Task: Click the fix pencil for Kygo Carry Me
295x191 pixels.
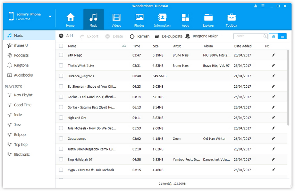Action: point(273,170)
